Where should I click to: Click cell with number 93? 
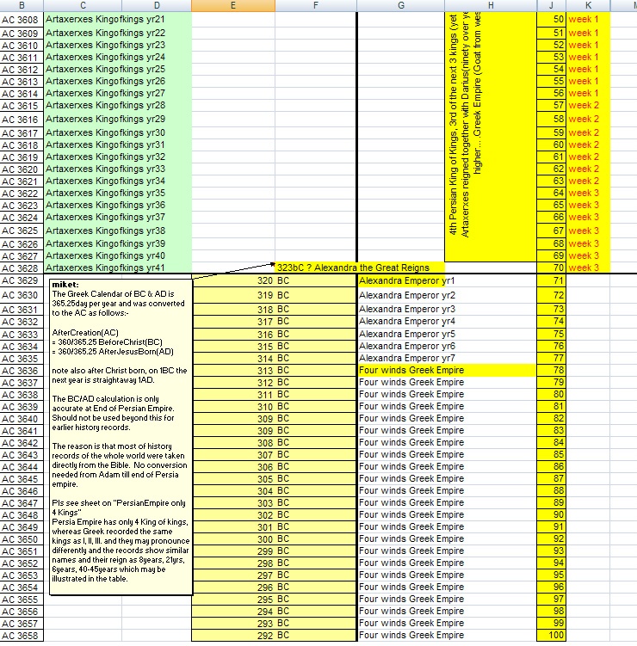coord(551,551)
